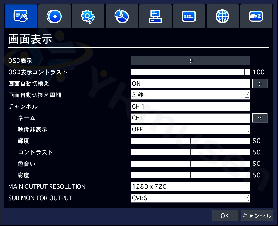Click the 輝度 brightness slider
Screen dimensions: 278x226
click(x=190, y=141)
